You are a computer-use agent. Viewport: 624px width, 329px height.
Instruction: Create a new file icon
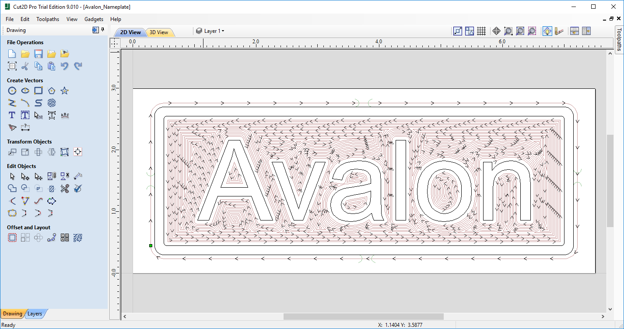12,54
